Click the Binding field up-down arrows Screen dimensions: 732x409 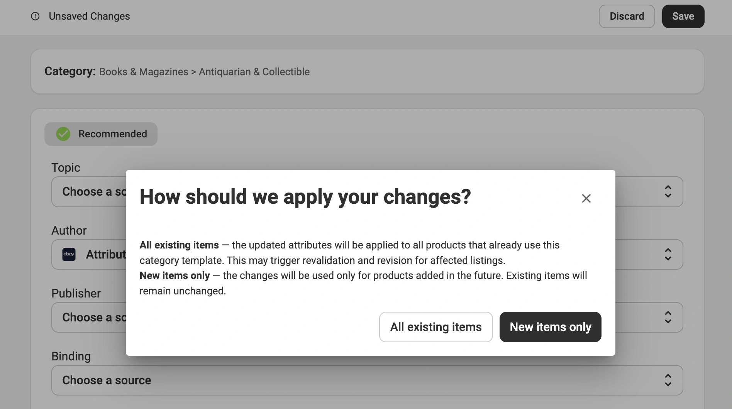668,380
